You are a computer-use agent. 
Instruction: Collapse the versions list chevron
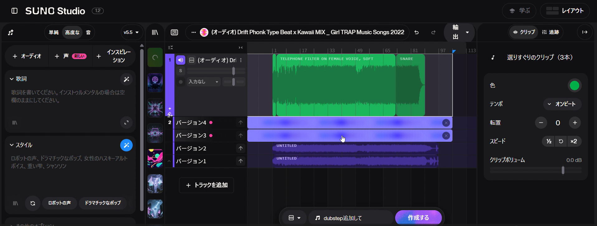[169, 161]
